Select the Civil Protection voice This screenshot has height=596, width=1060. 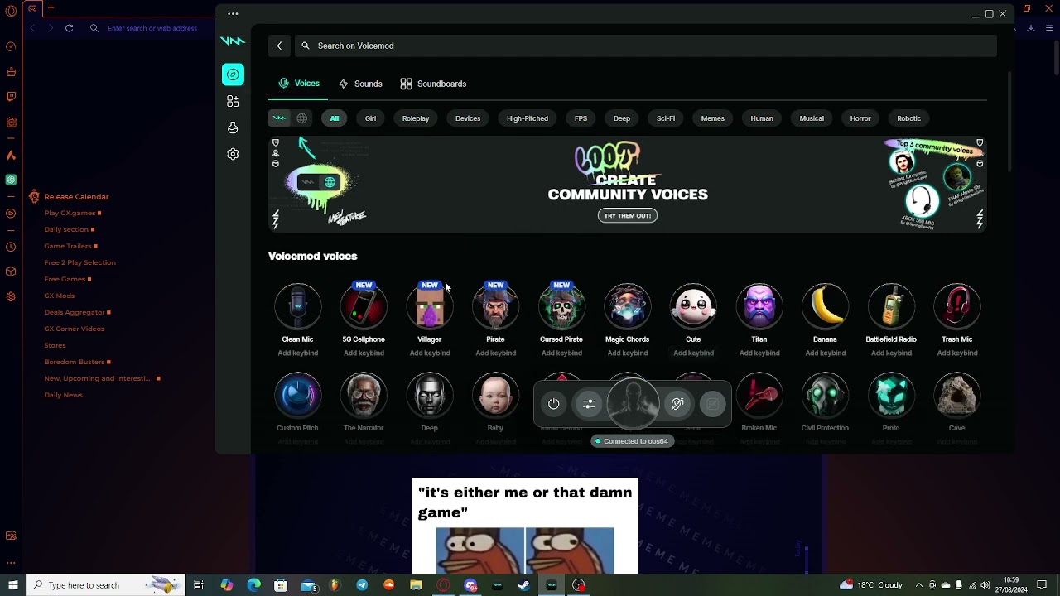pos(825,396)
